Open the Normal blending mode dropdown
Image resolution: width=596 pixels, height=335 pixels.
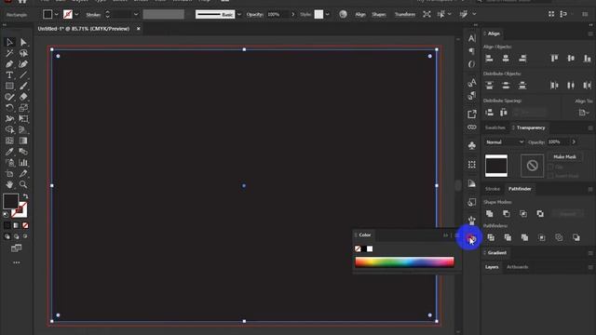[505, 142]
